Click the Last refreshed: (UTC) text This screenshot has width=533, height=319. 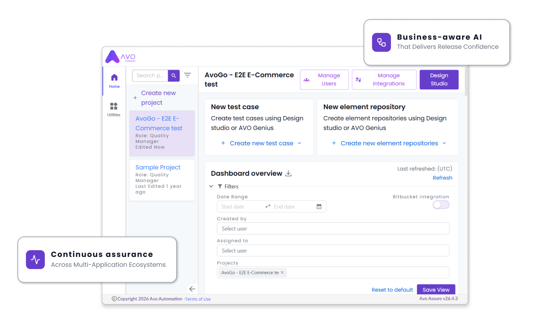pyautogui.click(x=425, y=169)
